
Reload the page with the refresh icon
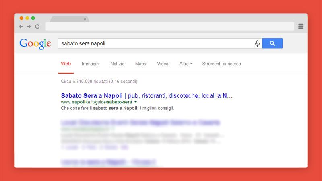tap(37, 27)
